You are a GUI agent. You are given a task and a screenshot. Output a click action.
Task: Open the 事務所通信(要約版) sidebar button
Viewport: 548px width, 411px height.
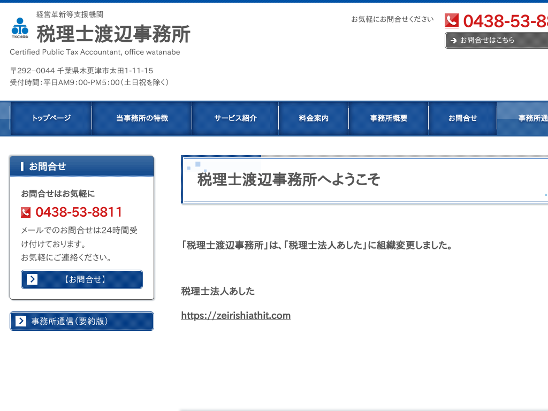click(82, 321)
